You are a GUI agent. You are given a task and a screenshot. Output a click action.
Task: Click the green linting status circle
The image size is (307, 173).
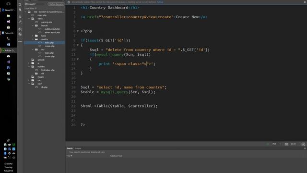pyautogui.click(x=268, y=144)
